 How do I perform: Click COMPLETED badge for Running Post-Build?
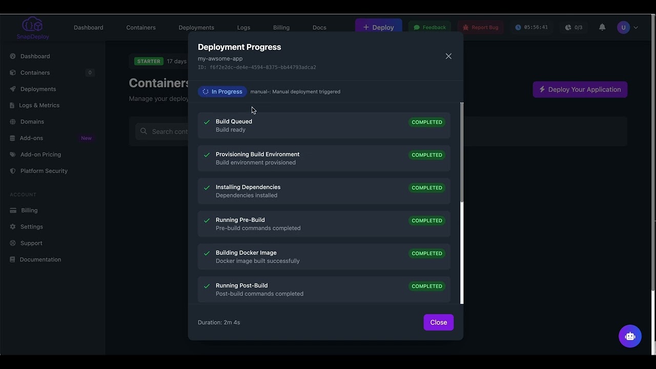[427, 286]
